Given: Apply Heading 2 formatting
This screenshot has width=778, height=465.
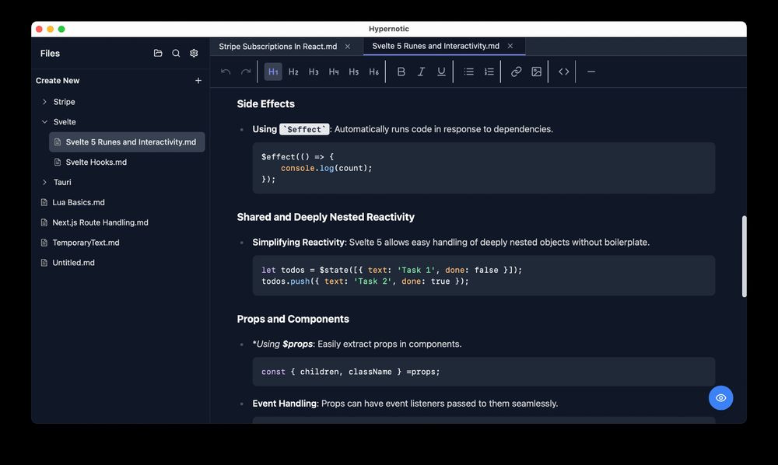Looking at the screenshot, I should click(293, 72).
